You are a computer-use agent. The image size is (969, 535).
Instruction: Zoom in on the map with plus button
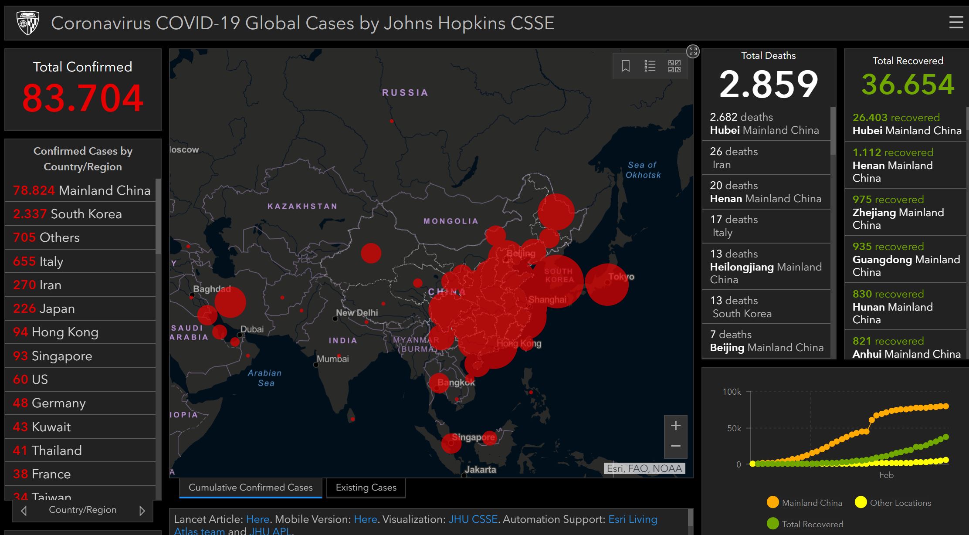(x=676, y=426)
